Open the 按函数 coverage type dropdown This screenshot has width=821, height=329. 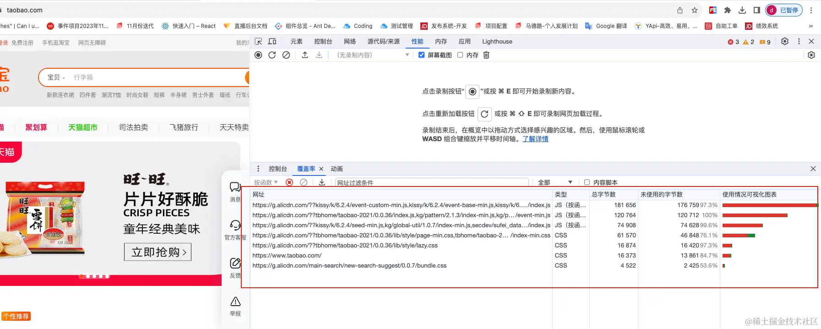click(x=266, y=182)
